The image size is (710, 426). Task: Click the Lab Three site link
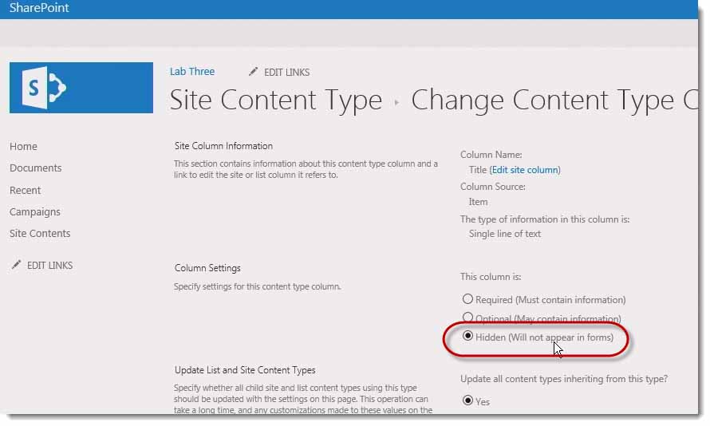point(192,72)
